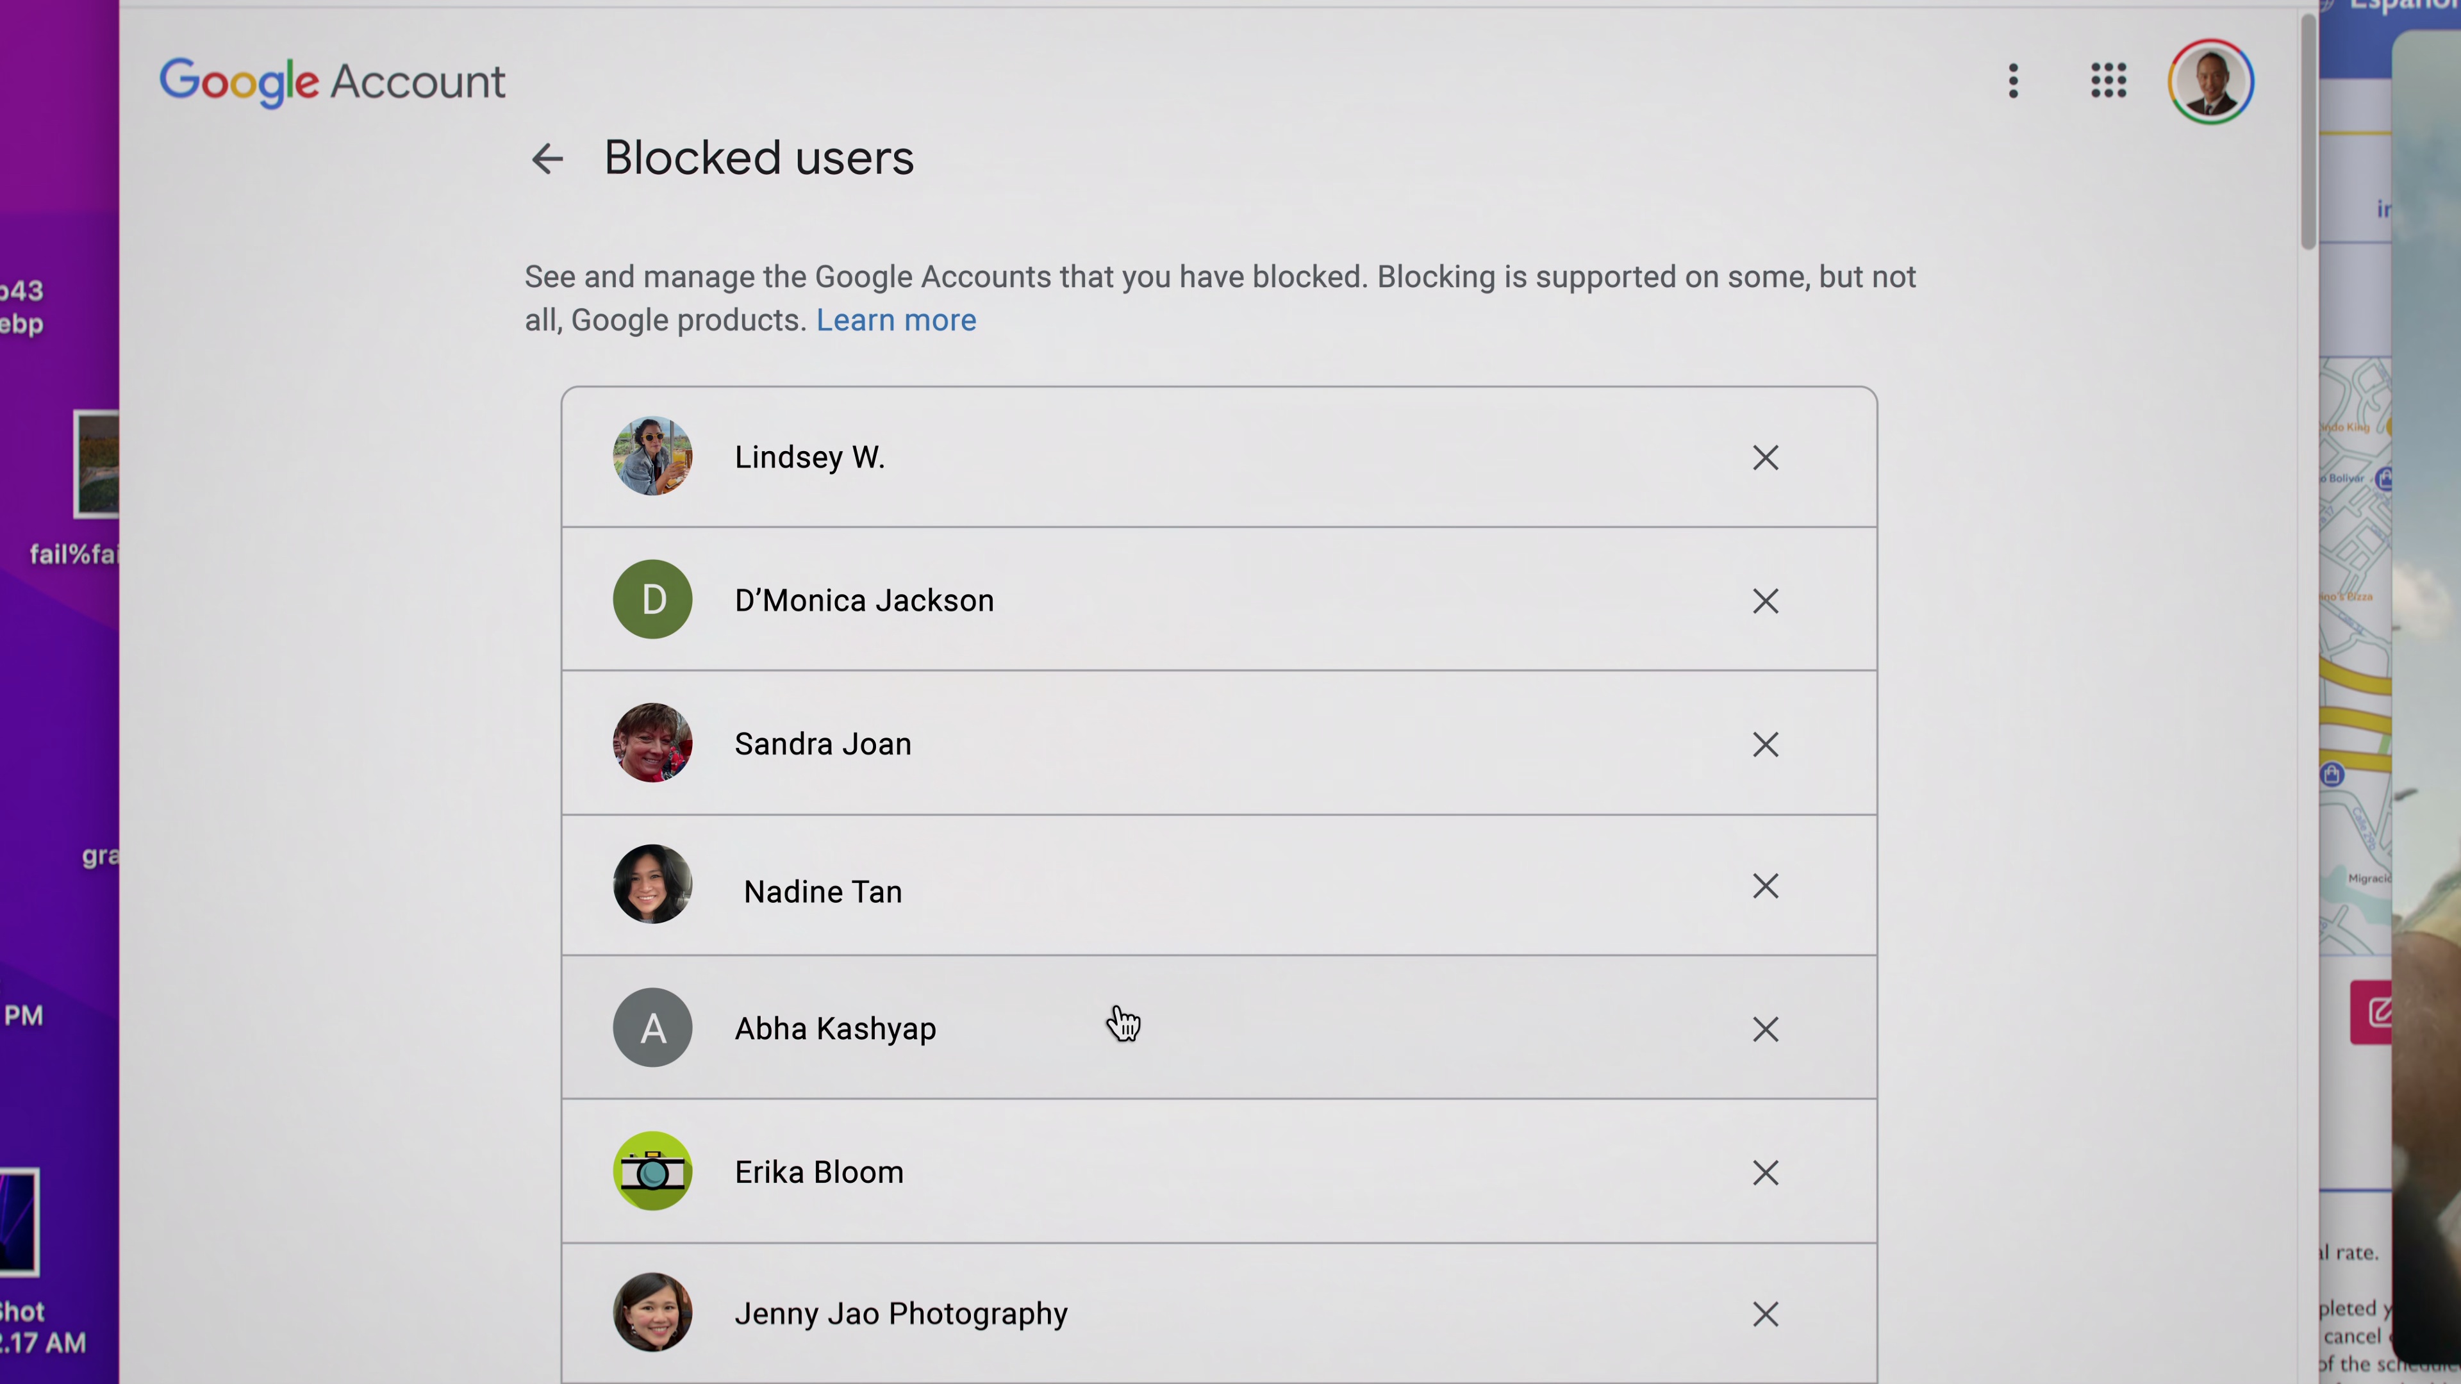Select the desktop image thumbnail file
This screenshot has width=2461, height=1384.
click(97, 464)
